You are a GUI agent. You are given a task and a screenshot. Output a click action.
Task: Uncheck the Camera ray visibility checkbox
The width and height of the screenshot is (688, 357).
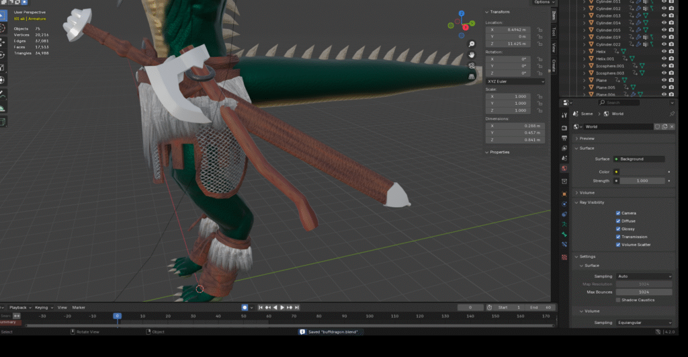click(618, 213)
